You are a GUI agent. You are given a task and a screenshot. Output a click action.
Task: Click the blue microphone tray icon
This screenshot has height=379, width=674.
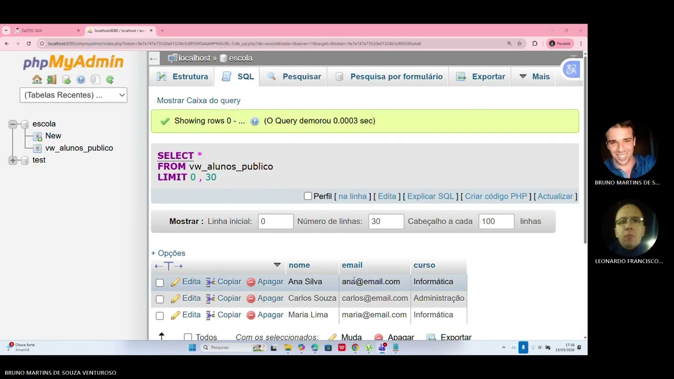pos(523,347)
